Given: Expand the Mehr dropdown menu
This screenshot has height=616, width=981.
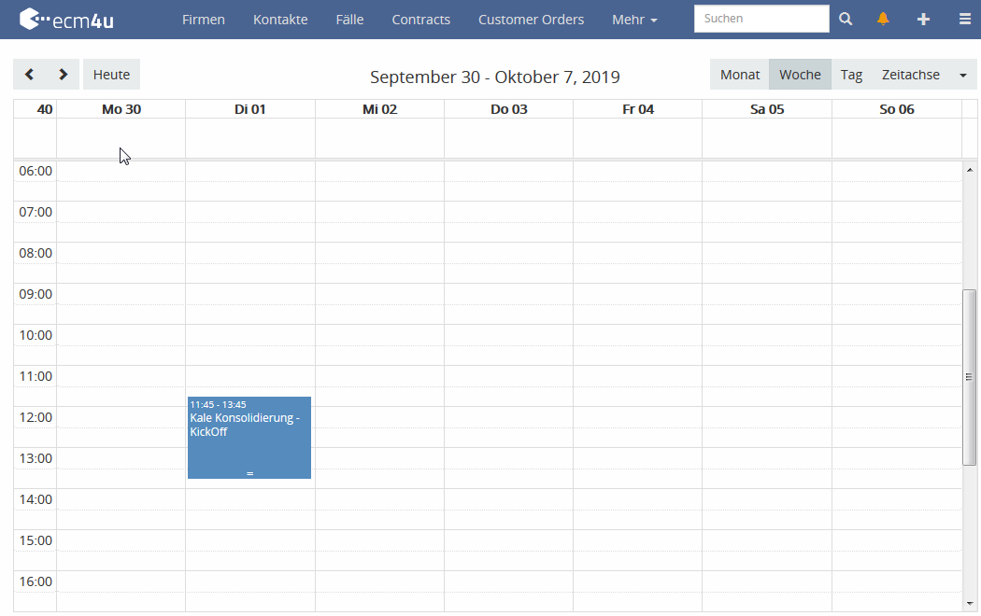Looking at the screenshot, I should tap(634, 20).
